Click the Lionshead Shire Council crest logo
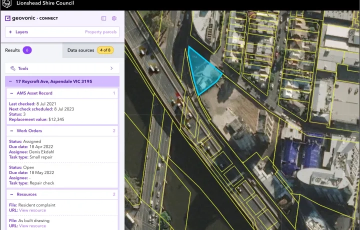The height and width of the screenshot is (230, 360). [x=6, y=3]
